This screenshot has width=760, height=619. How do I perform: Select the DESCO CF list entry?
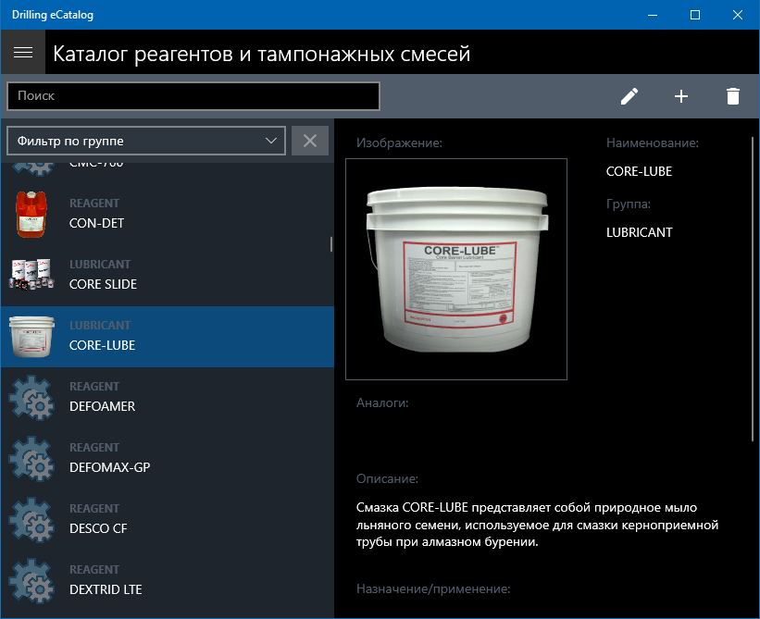tap(168, 519)
